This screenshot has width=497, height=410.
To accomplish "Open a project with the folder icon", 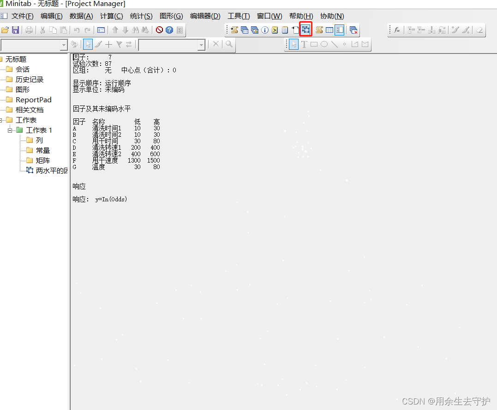I will pyautogui.click(x=5, y=30).
